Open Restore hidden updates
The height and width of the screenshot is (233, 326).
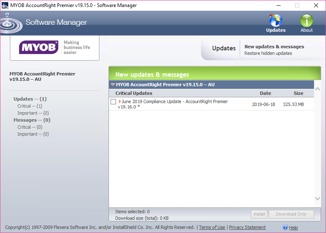coord(268,53)
